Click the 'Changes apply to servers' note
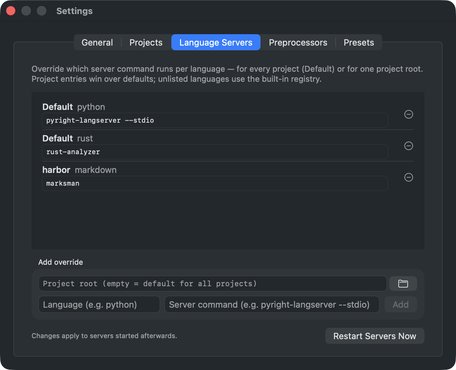 [x=104, y=336]
